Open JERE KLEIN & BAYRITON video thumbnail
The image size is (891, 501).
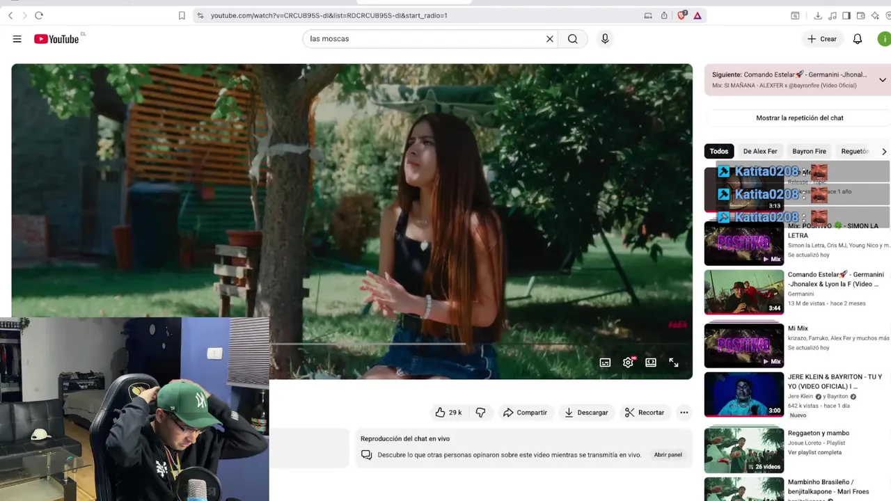point(744,395)
